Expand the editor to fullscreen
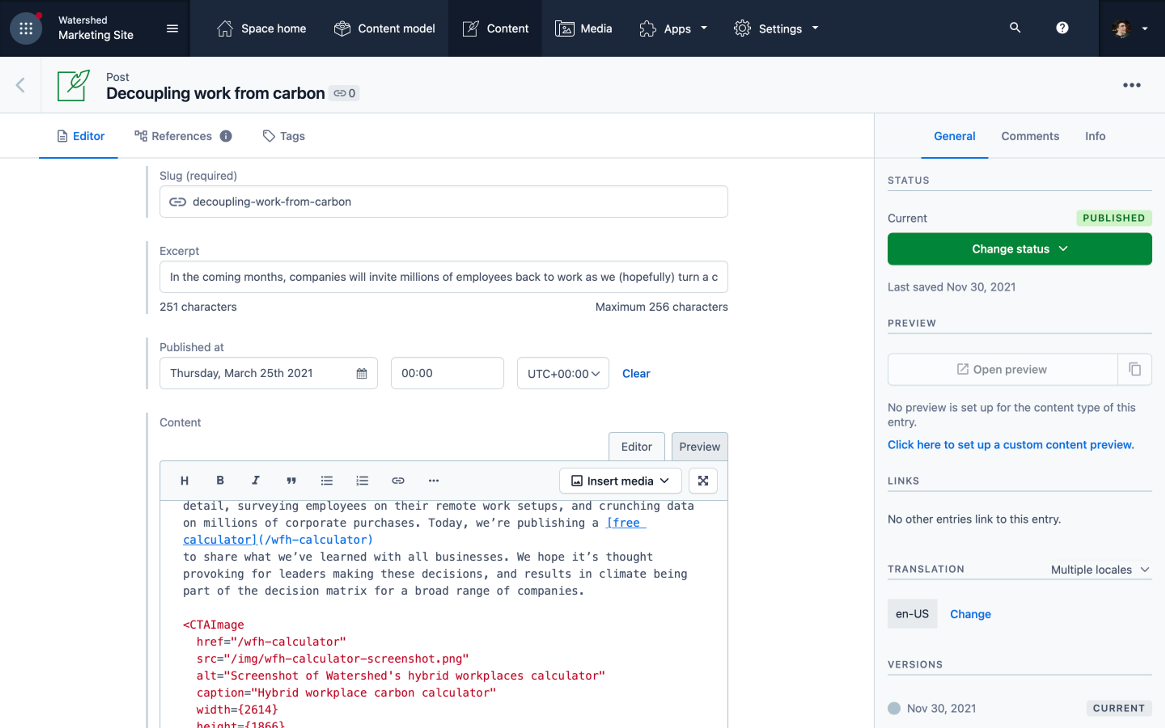Image resolution: width=1165 pixels, height=728 pixels. click(x=703, y=480)
